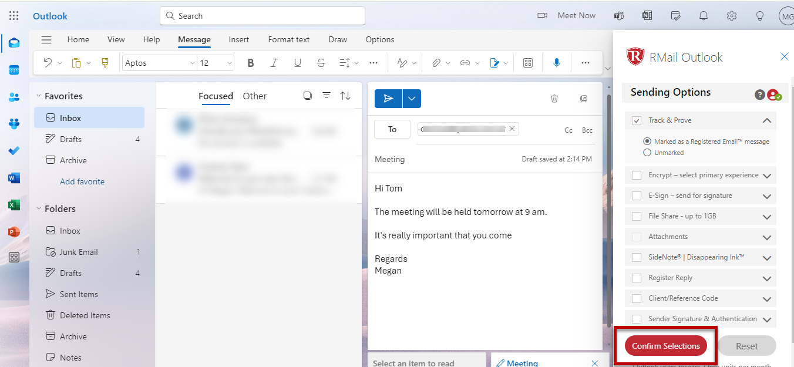794x367 pixels.
Task: Click in the Search box
Action: (x=263, y=16)
